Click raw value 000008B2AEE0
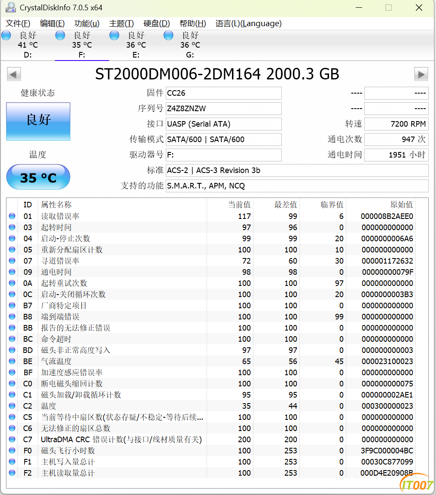 click(387, 216)
